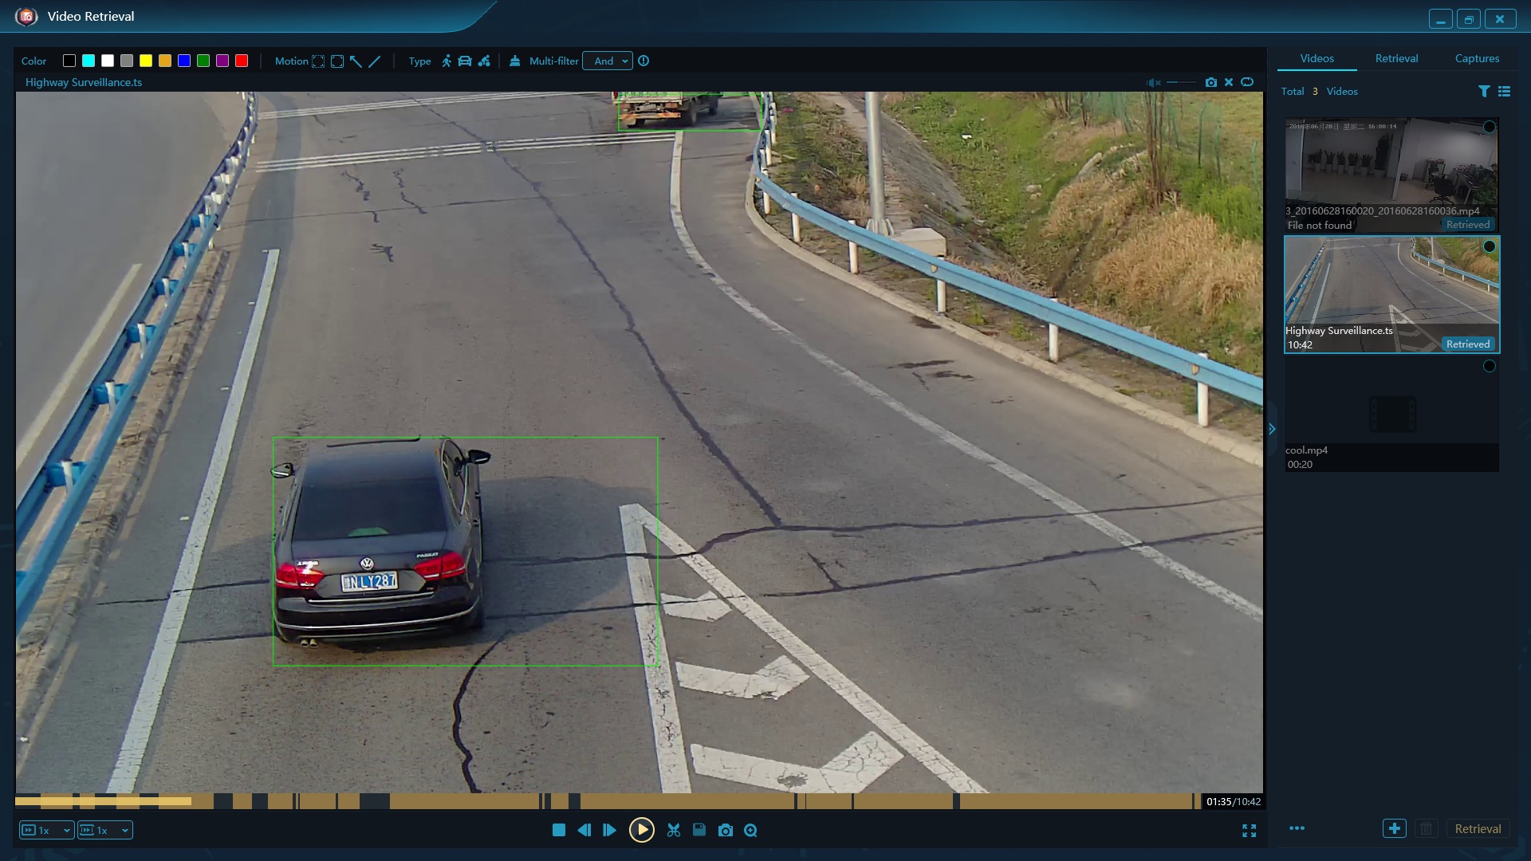Select the motion arrow direction tool

(356, 61)
